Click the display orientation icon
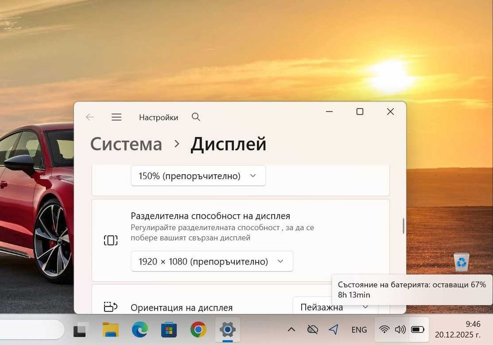 click(110, 307)
